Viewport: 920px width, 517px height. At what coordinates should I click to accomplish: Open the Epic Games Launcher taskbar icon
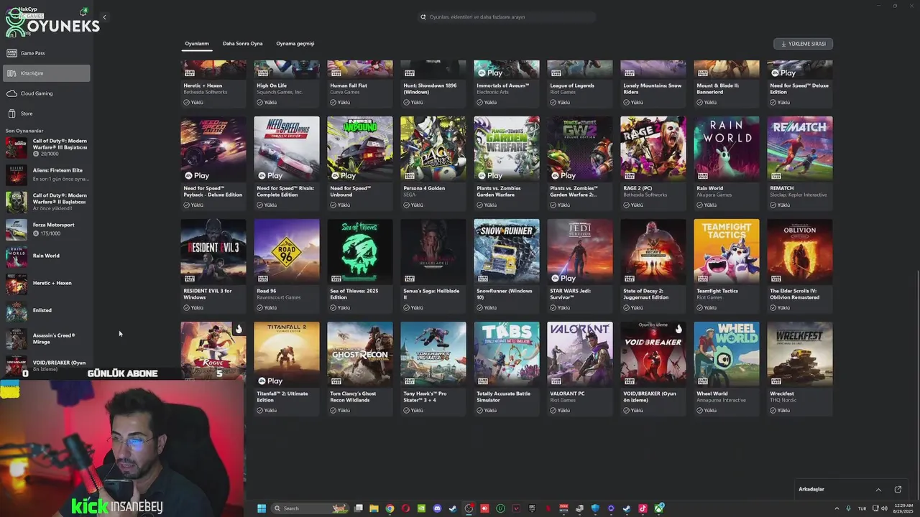[532, 508]
